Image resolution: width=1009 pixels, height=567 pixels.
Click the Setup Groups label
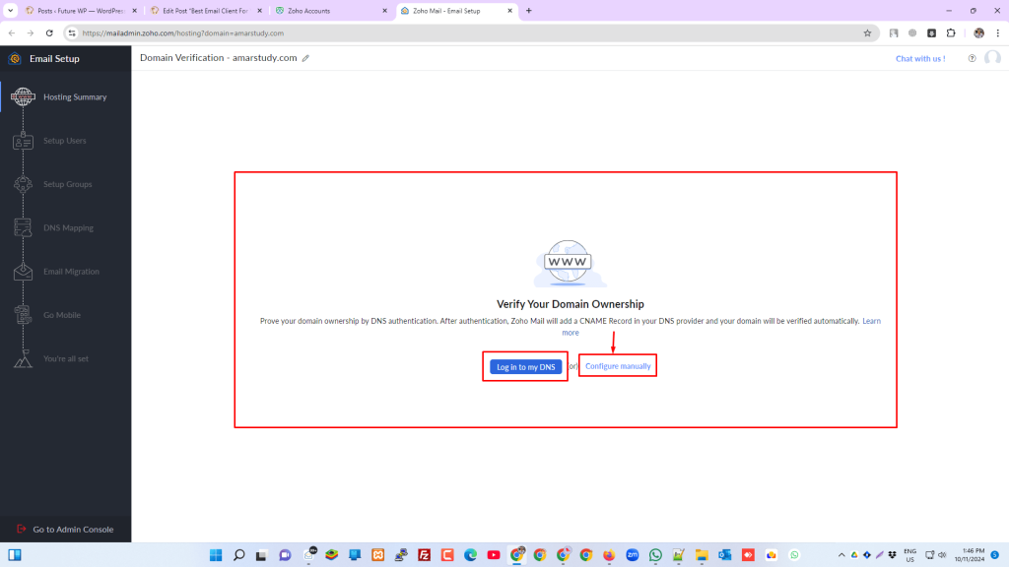click(68, 184)
